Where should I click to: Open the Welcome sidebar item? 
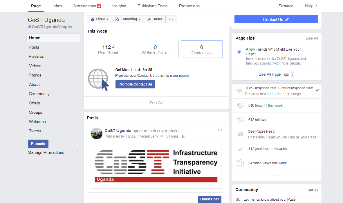coord(37,122)
